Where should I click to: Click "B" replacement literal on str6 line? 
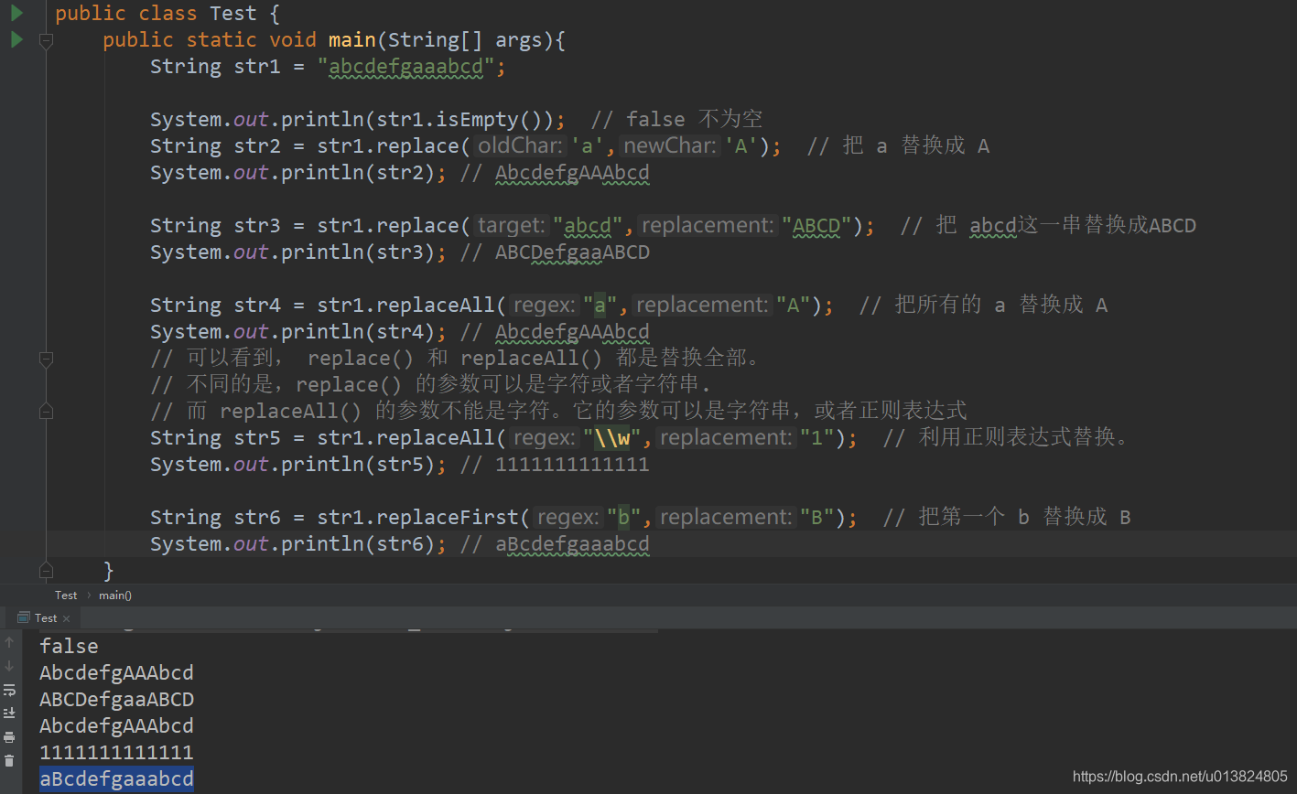pyautogui.click(x=817, y=518)
